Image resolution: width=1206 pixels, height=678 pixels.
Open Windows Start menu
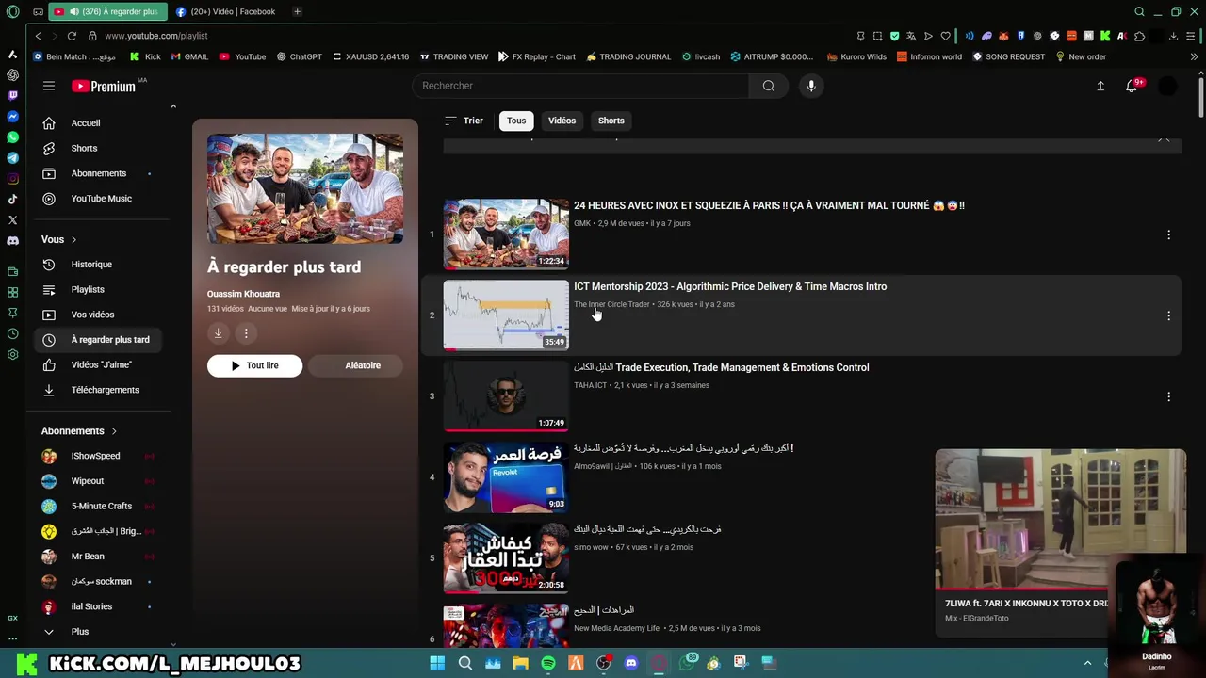coord(437,663)
